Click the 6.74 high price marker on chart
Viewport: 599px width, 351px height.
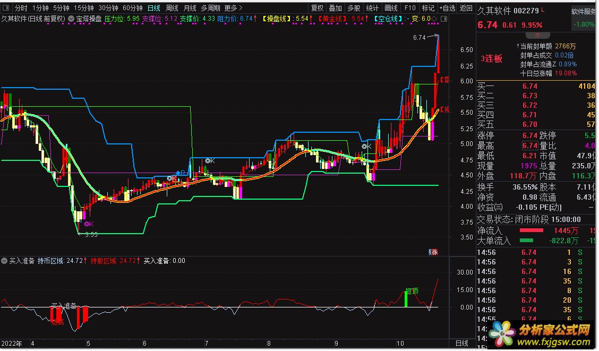point(419,37)
